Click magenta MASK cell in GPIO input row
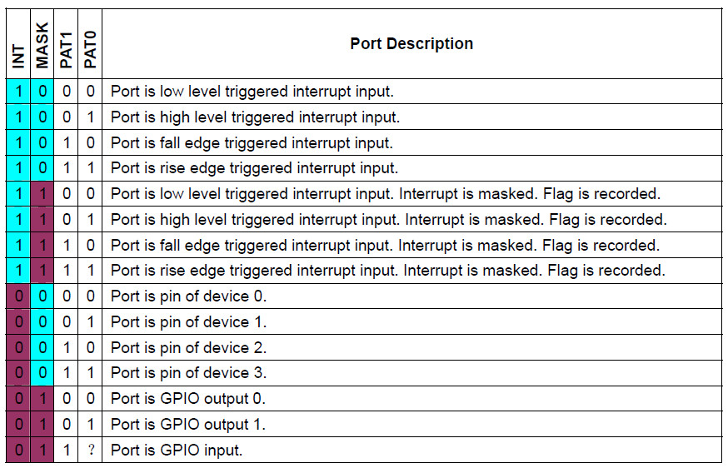 (42, 451)
